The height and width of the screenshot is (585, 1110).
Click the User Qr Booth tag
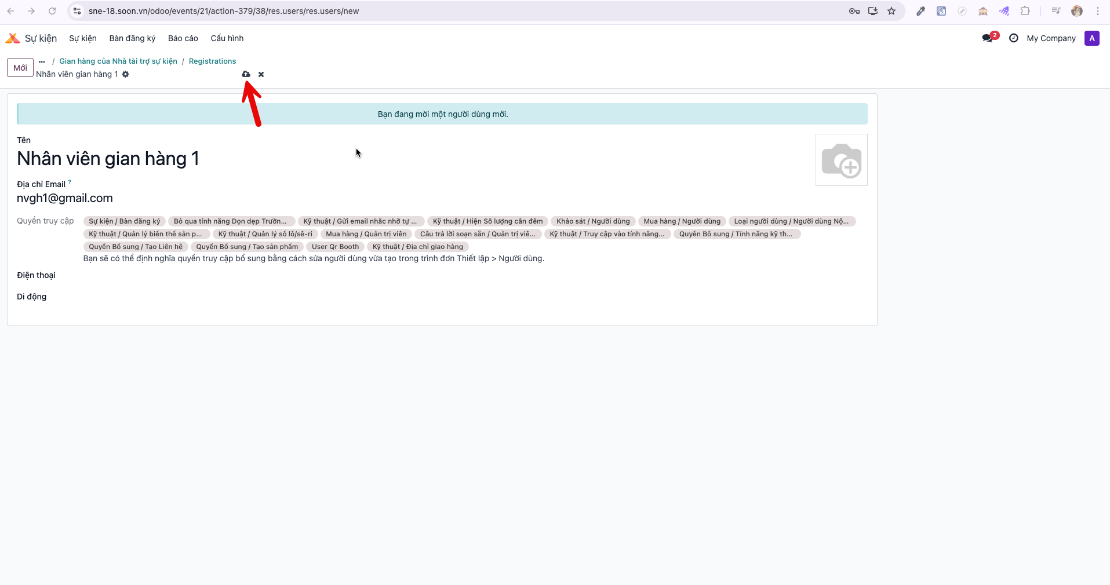click(x=335, y=247)
